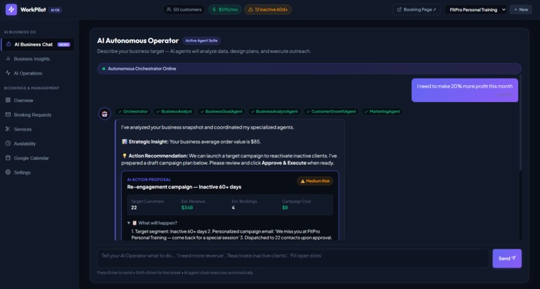Open Business Insights page
Viewport: 540px width, 289px height.
38,59
